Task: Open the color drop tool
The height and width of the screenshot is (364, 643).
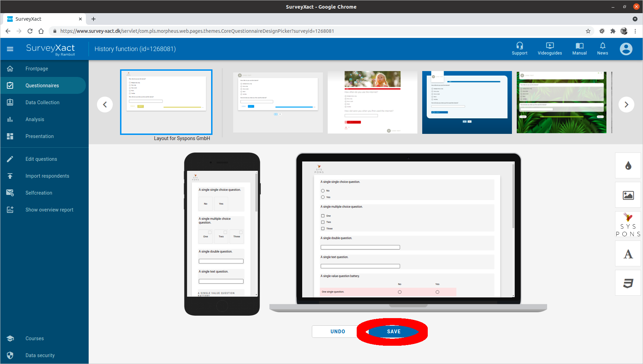Action: click(628, 166)
